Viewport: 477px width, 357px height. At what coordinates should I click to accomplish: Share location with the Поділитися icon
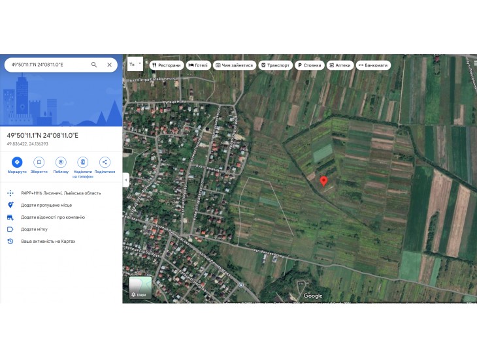click(x=105, y=163)
